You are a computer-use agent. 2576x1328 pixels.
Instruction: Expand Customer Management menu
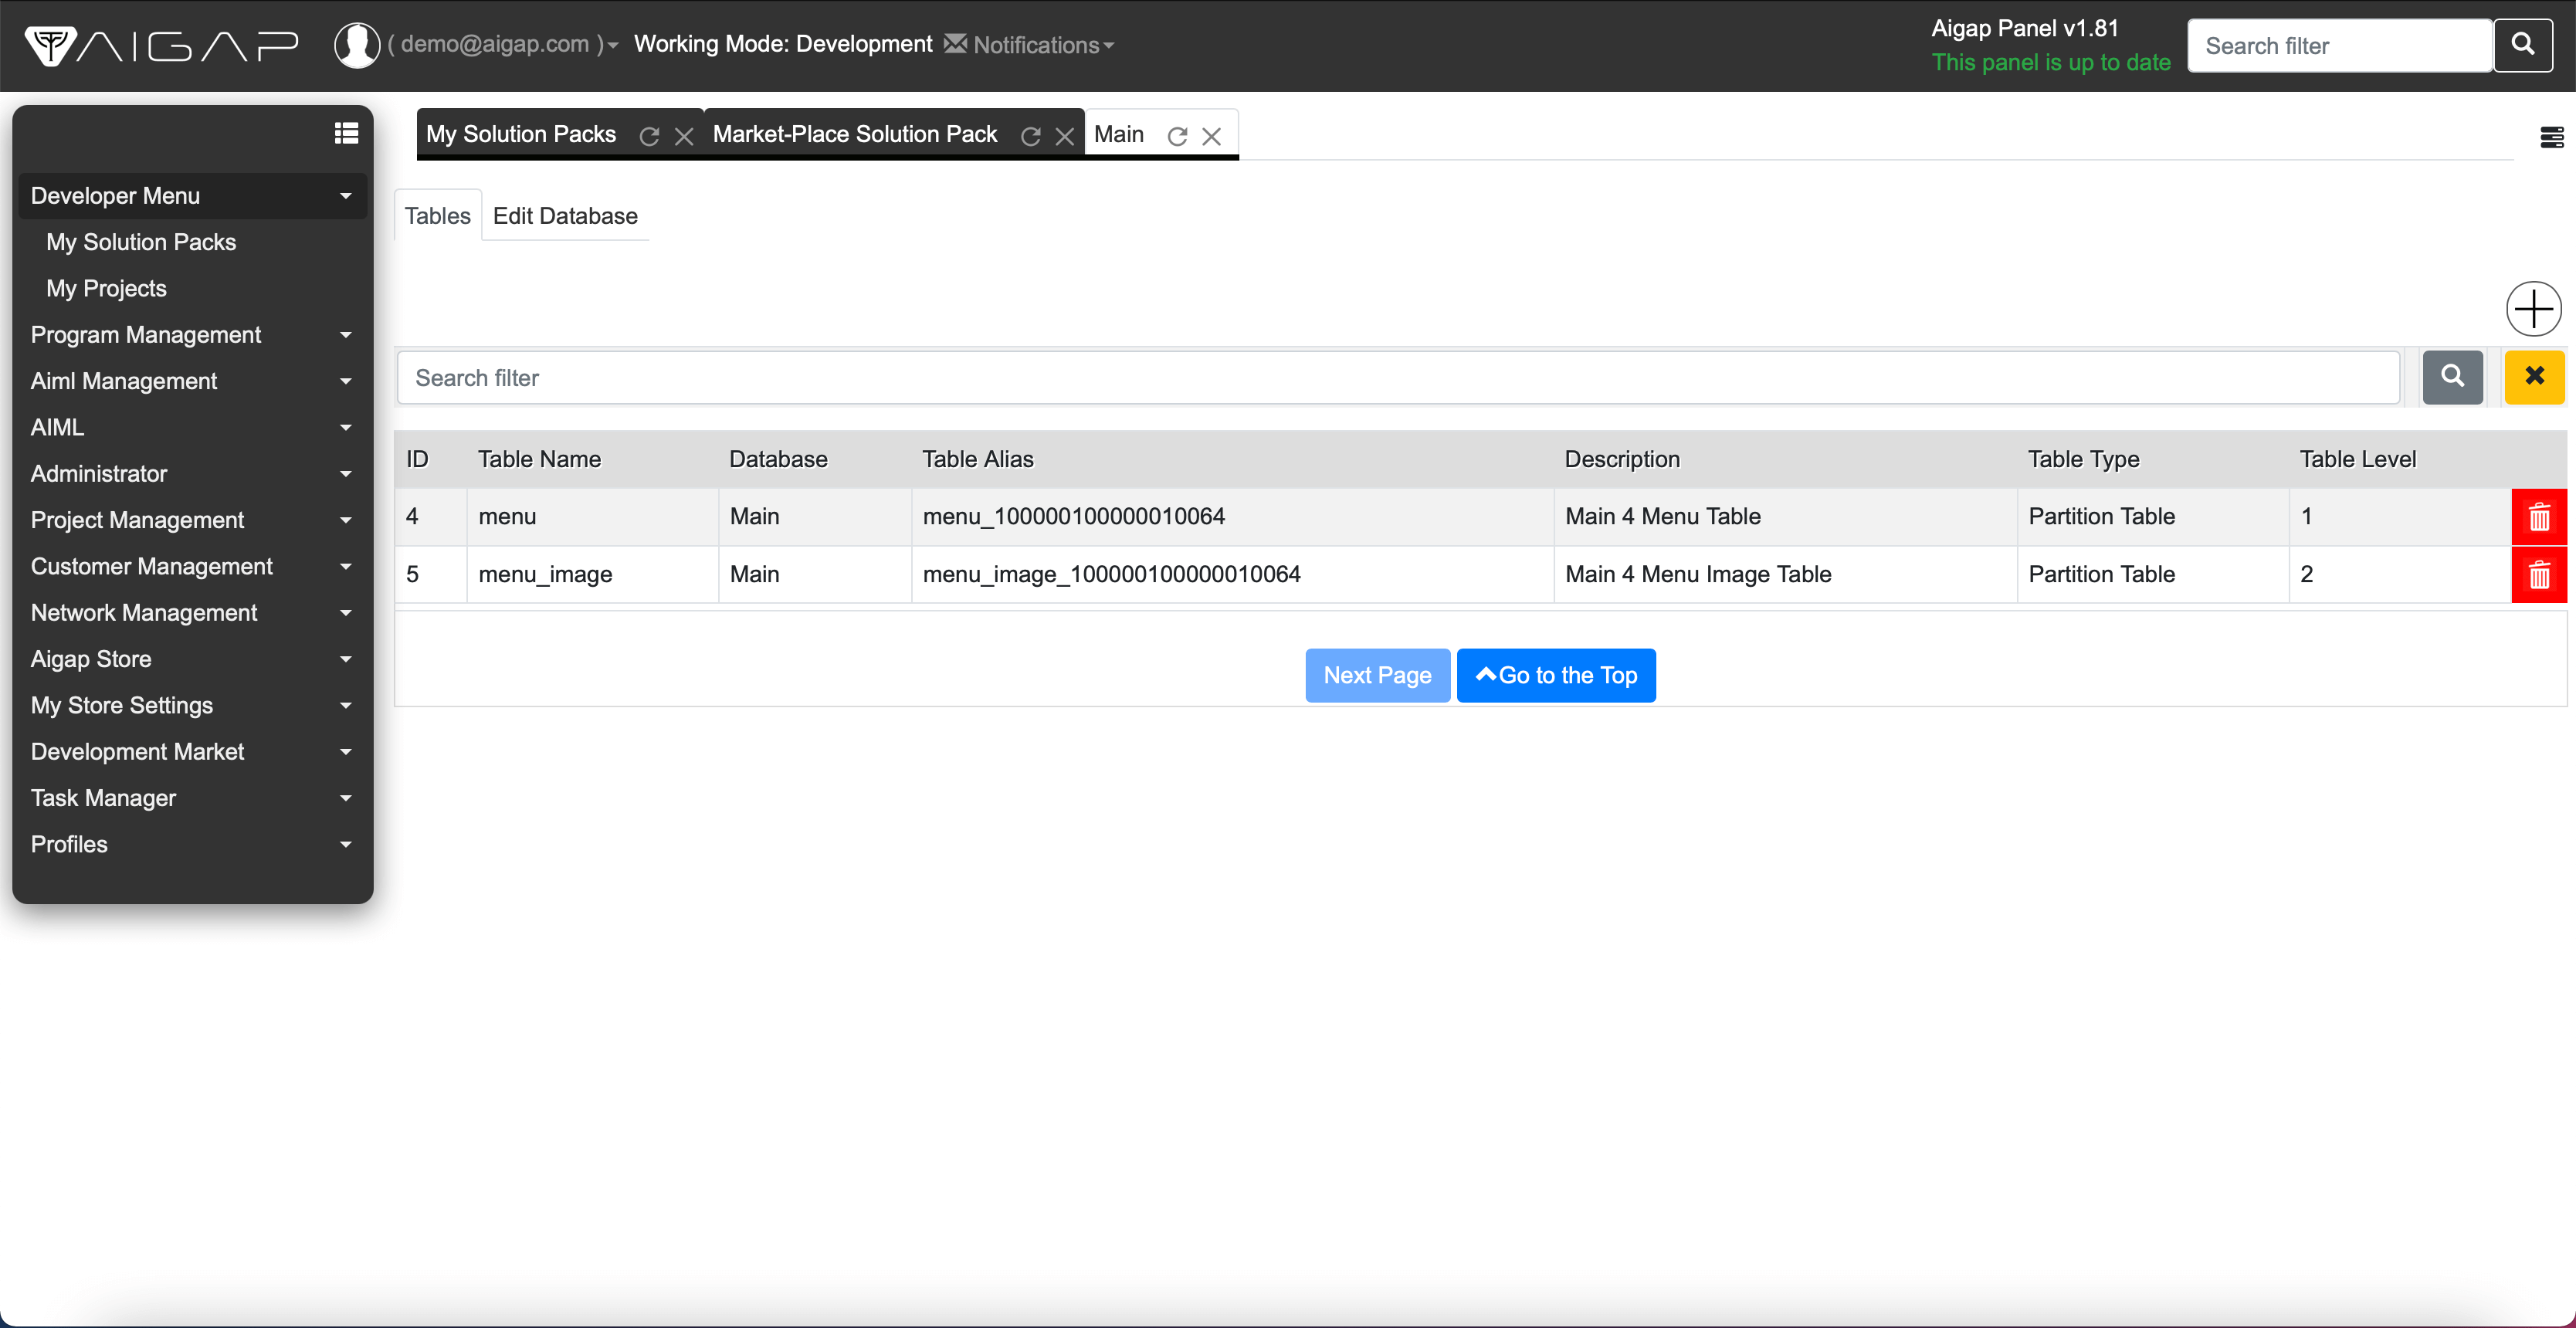pos(193,566)
